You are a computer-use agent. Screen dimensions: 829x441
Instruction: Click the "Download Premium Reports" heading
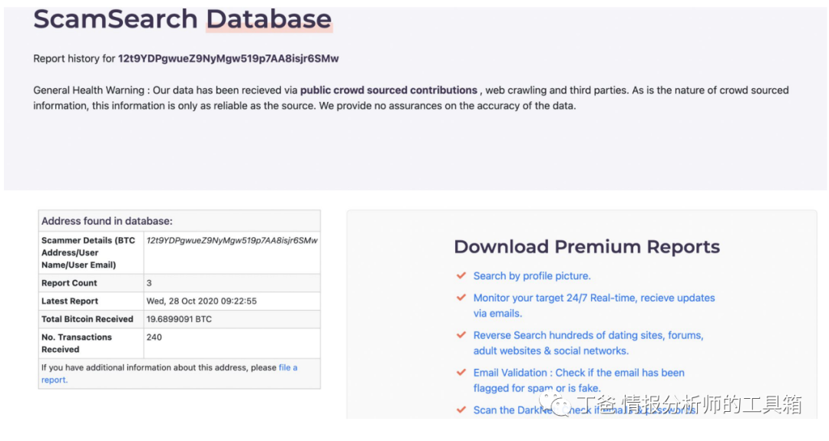tap(587, 247)
